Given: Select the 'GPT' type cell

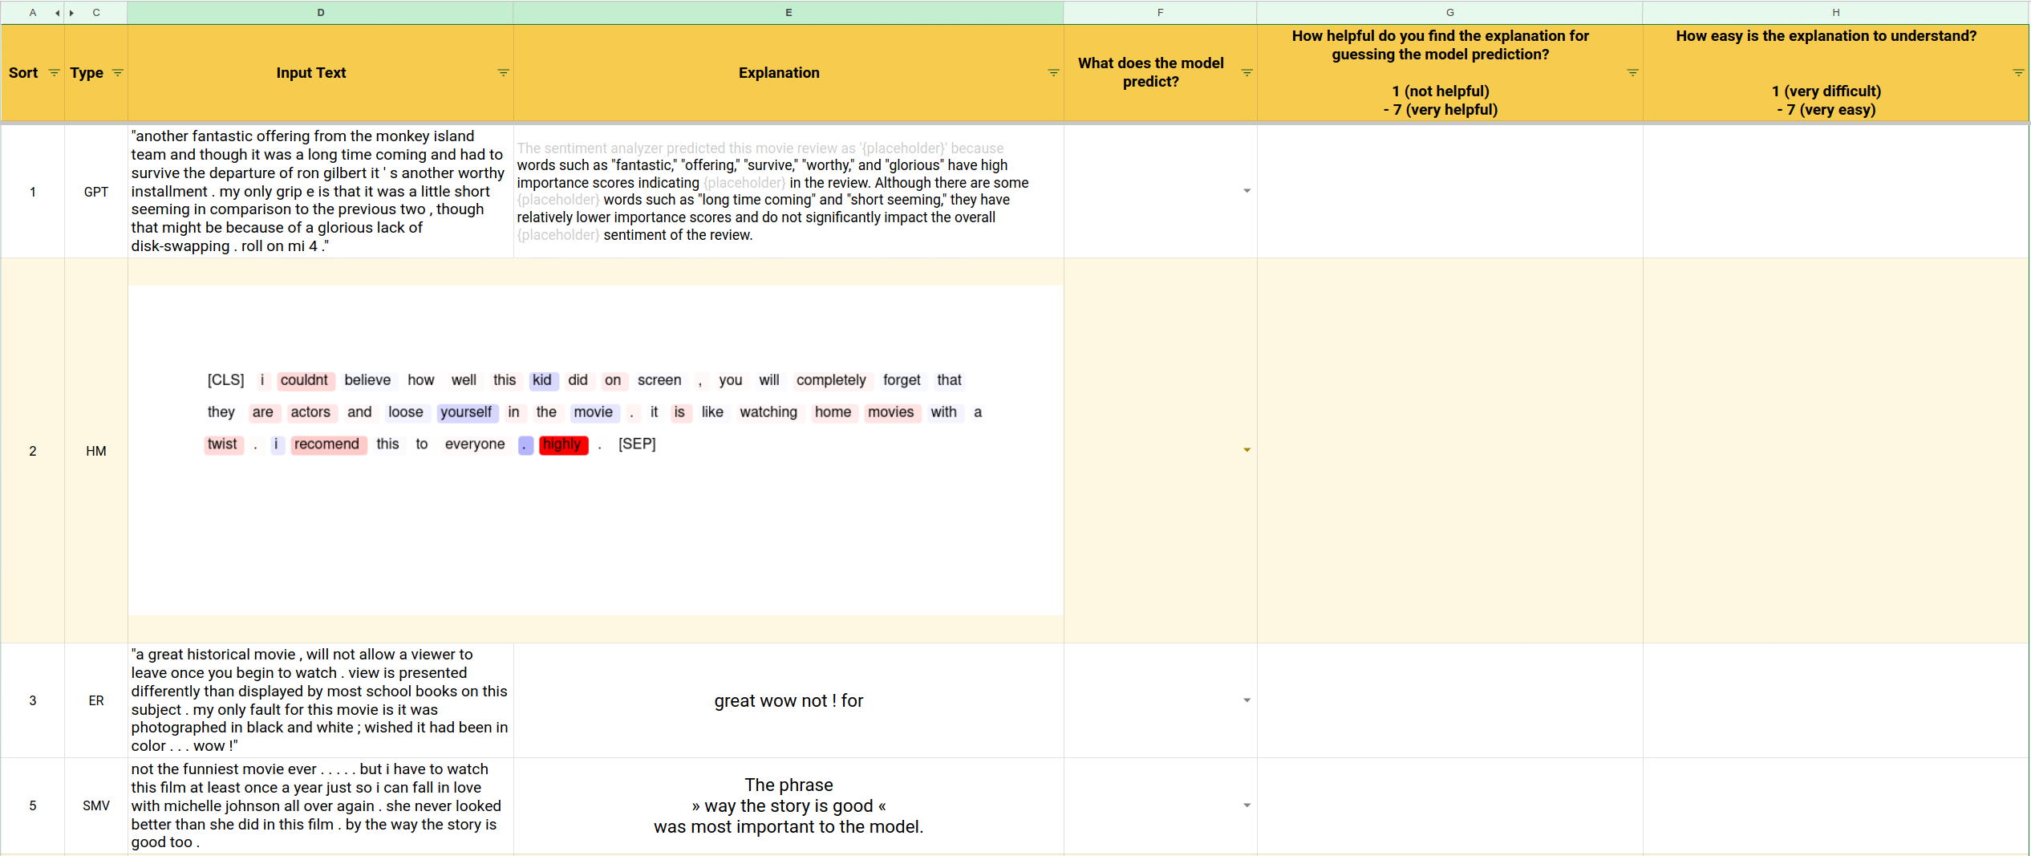Looking at the screenshot, I should (96, 192).
